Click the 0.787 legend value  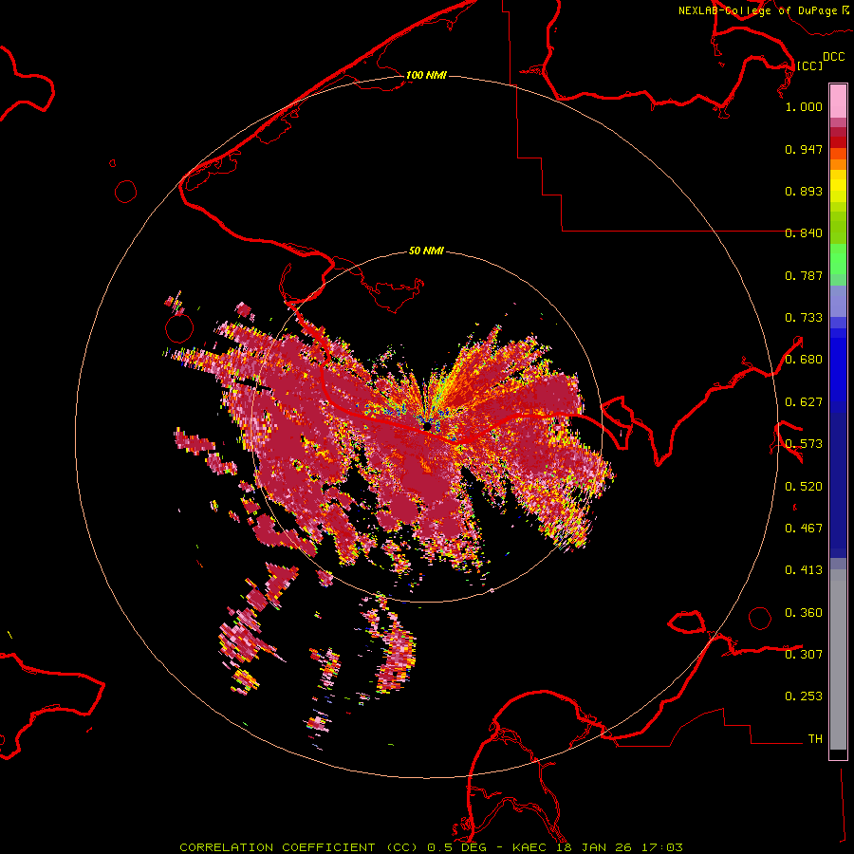tap(804, 275)
